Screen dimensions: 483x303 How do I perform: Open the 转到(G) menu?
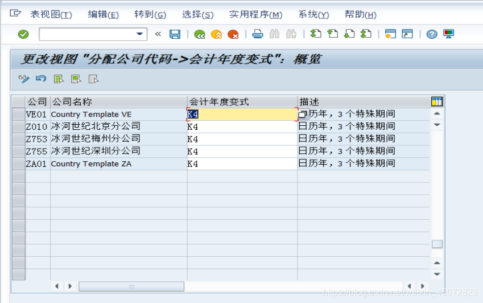[x=150, y=14]
